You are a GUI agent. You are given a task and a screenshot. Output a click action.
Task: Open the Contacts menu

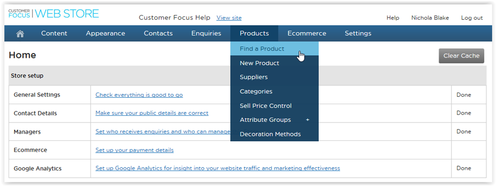click(158, 33)
